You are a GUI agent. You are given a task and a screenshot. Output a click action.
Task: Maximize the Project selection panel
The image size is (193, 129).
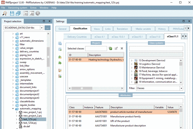[44, 21]
